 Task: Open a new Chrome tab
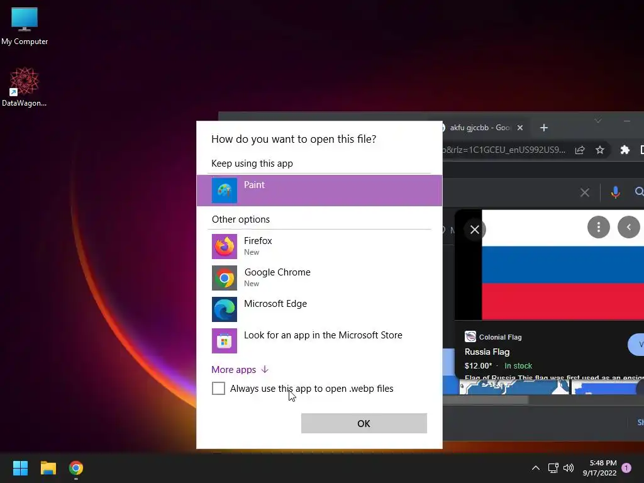coord(544,128)
